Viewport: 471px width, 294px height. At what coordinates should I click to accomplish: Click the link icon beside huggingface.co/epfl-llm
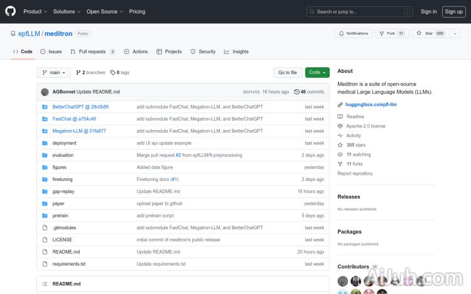point(340,104)
